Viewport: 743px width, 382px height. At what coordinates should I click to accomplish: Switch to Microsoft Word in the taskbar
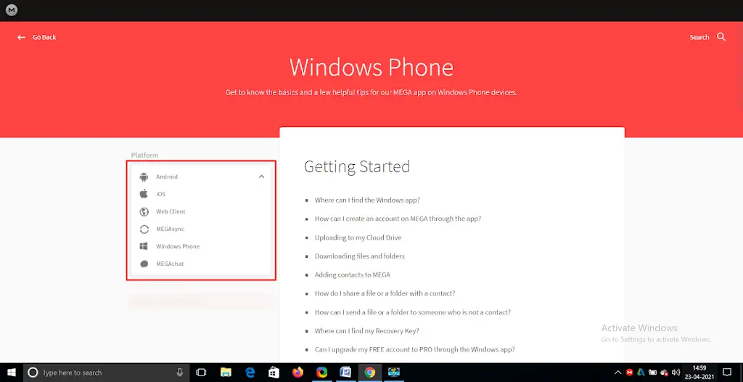click(x=345, y=373)
